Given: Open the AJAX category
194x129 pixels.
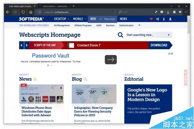Looking at the screenshot, I should (99, 25).
